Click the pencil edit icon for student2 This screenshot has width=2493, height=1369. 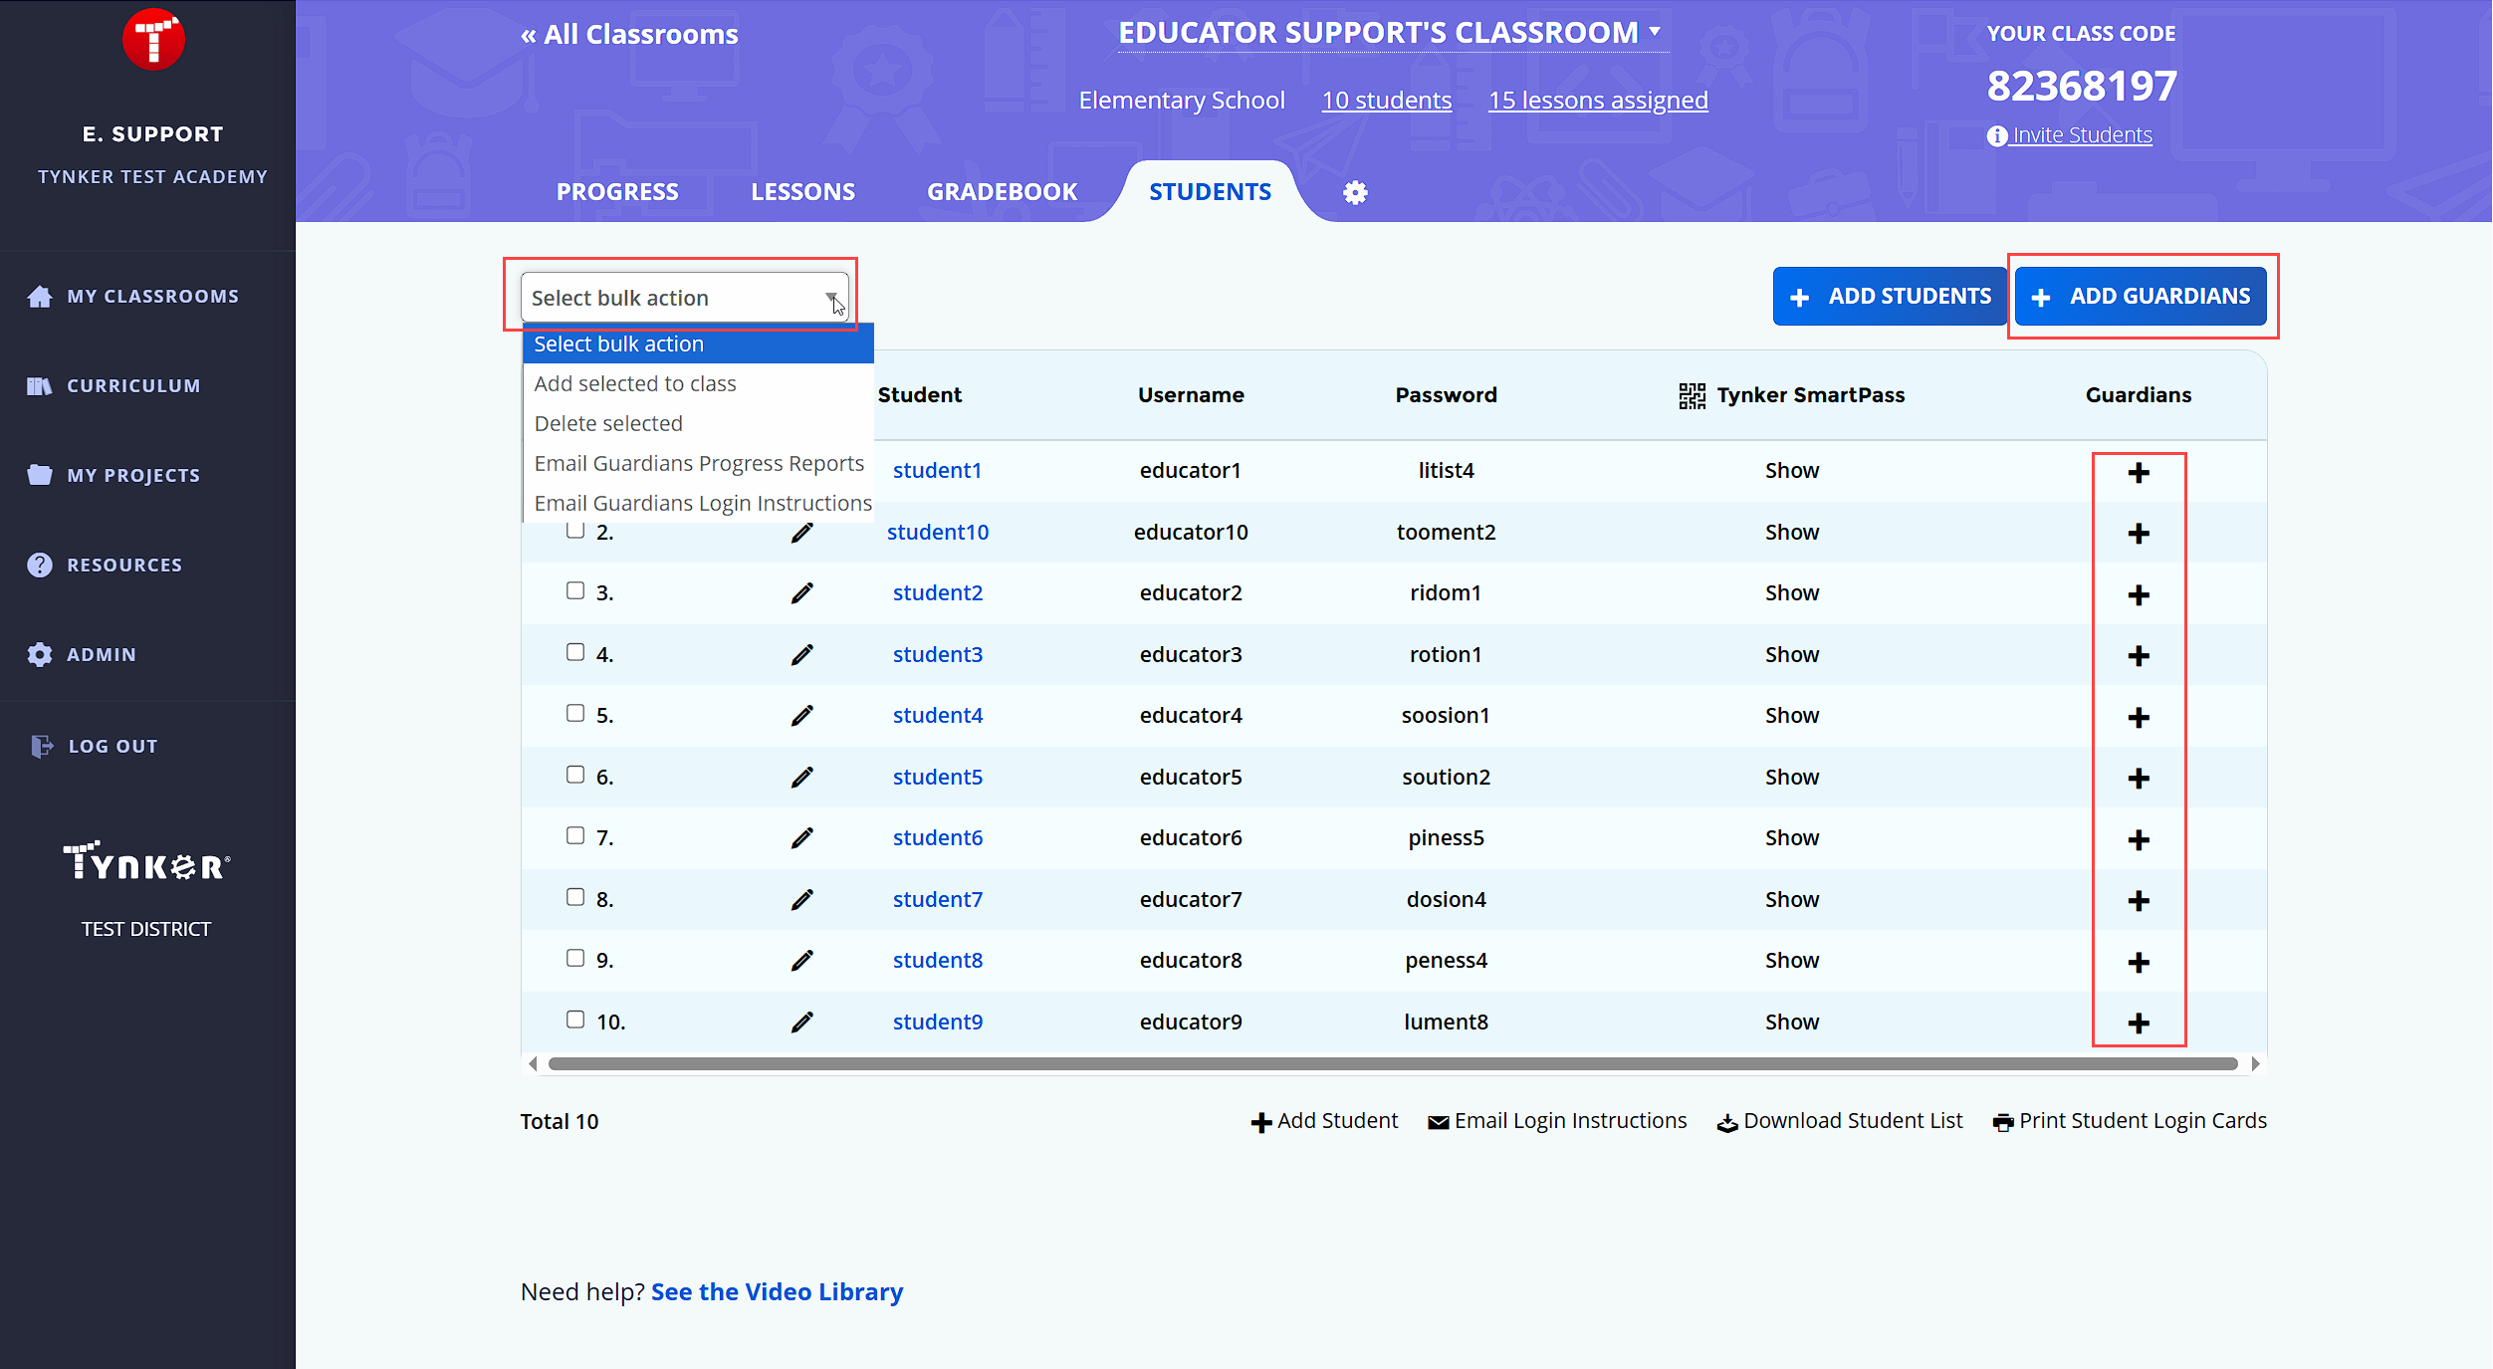pyautogui.click(x=801, y=593)
